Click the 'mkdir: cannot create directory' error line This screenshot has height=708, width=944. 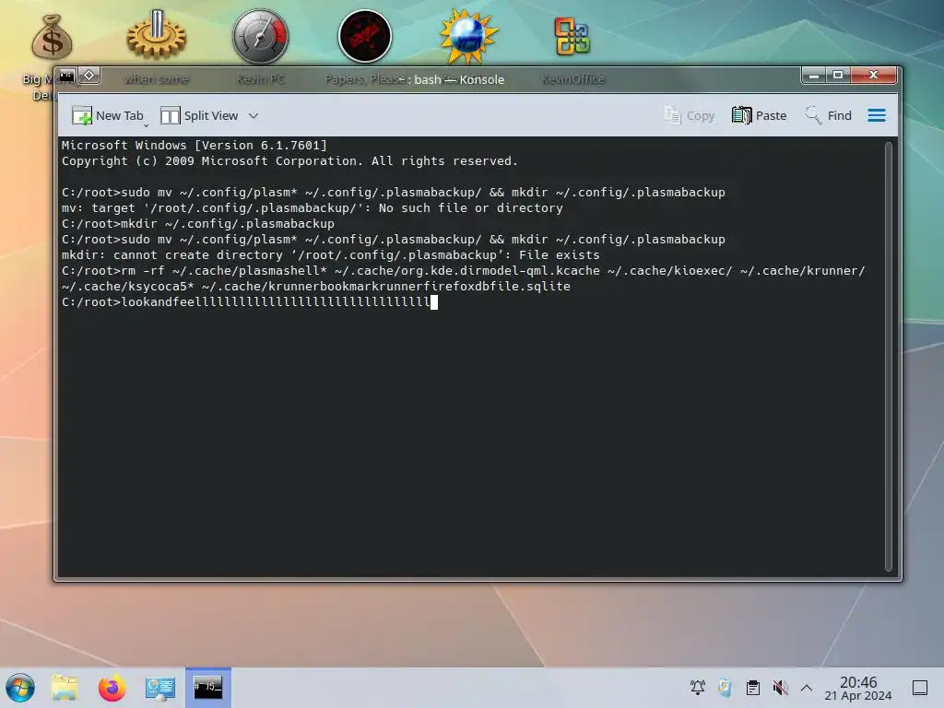coord(331,254)
